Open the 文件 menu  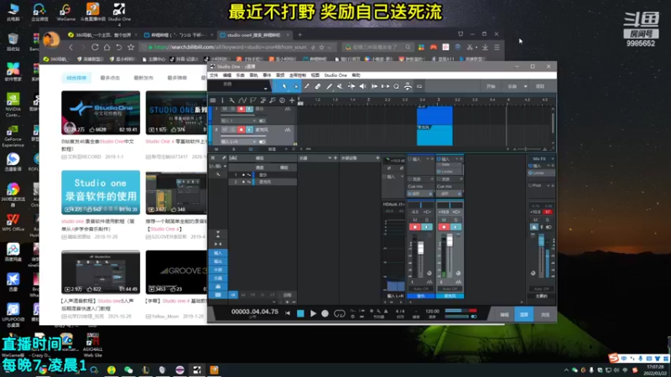214,75
